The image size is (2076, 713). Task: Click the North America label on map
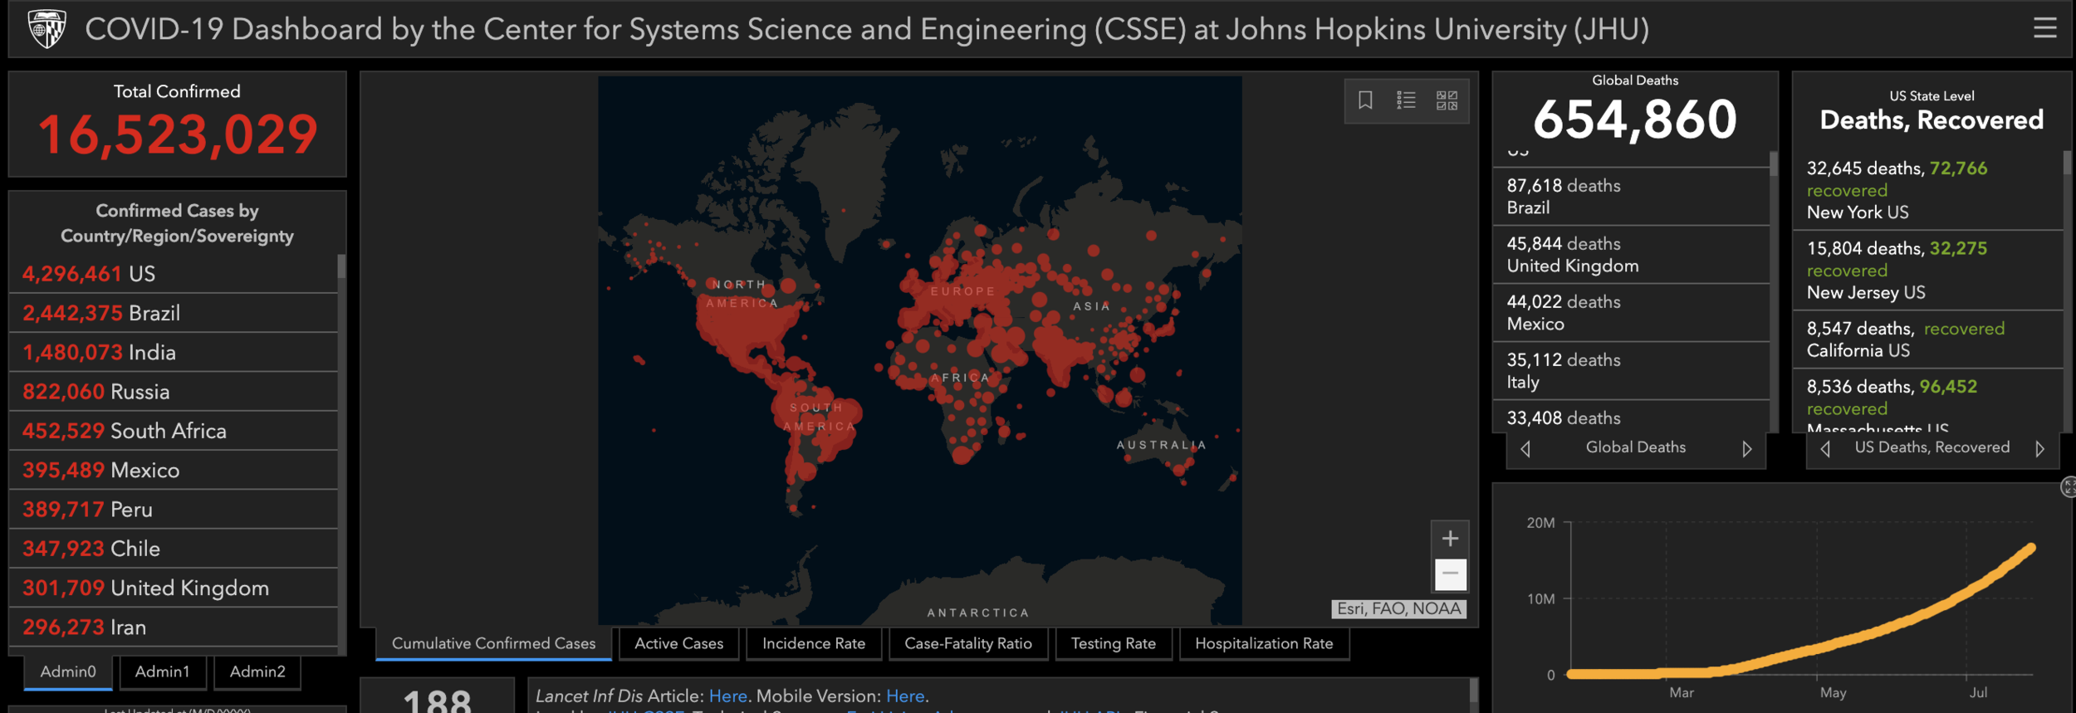pos(742,294)
